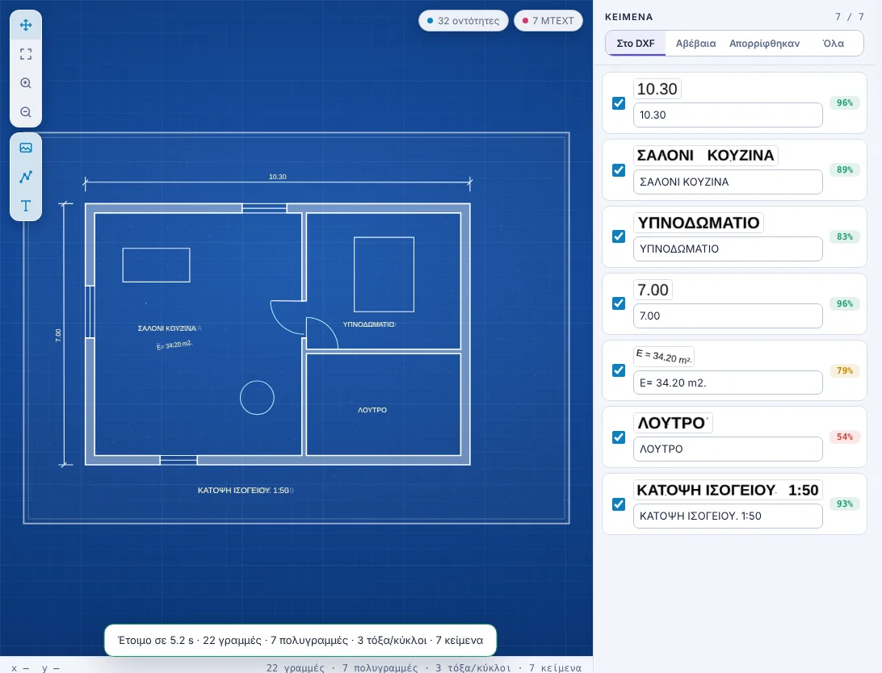Uncheck the 7.00 text entry

(619, 303)
